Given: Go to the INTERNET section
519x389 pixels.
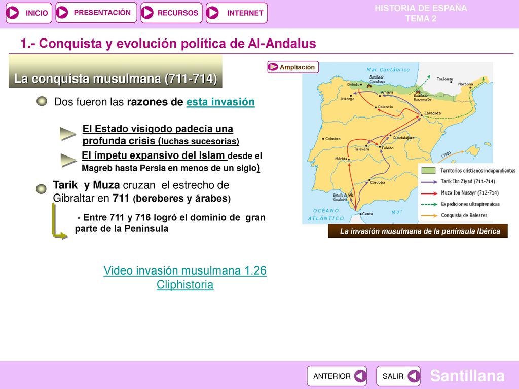Looking at the screenshot, I should [236, 13].
